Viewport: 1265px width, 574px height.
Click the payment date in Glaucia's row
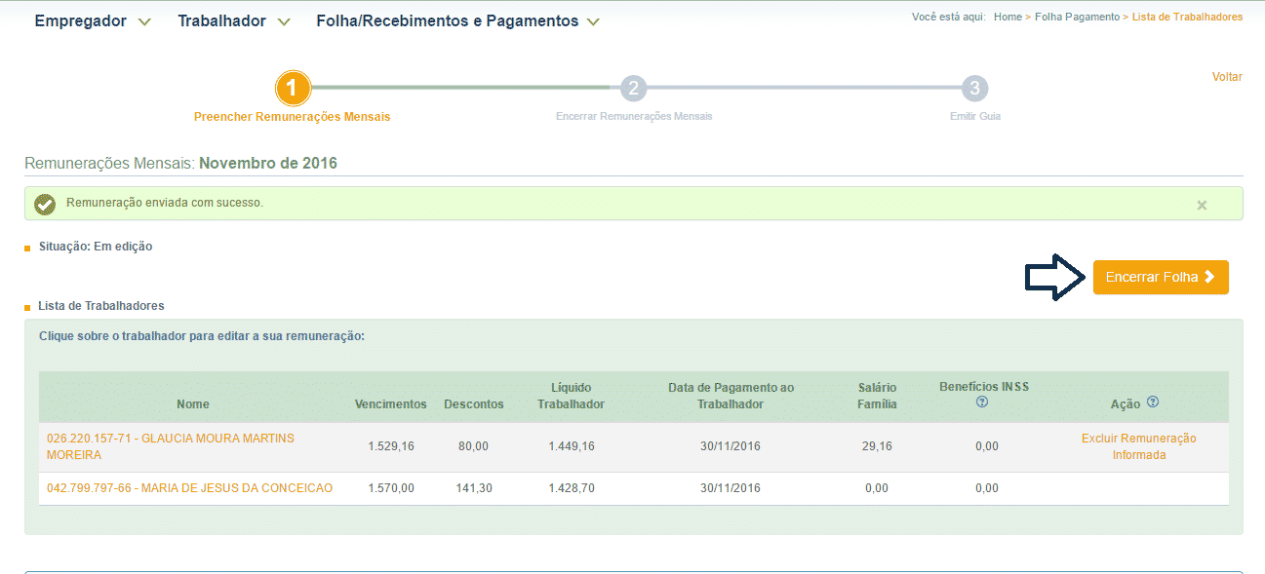pos(731,446)
